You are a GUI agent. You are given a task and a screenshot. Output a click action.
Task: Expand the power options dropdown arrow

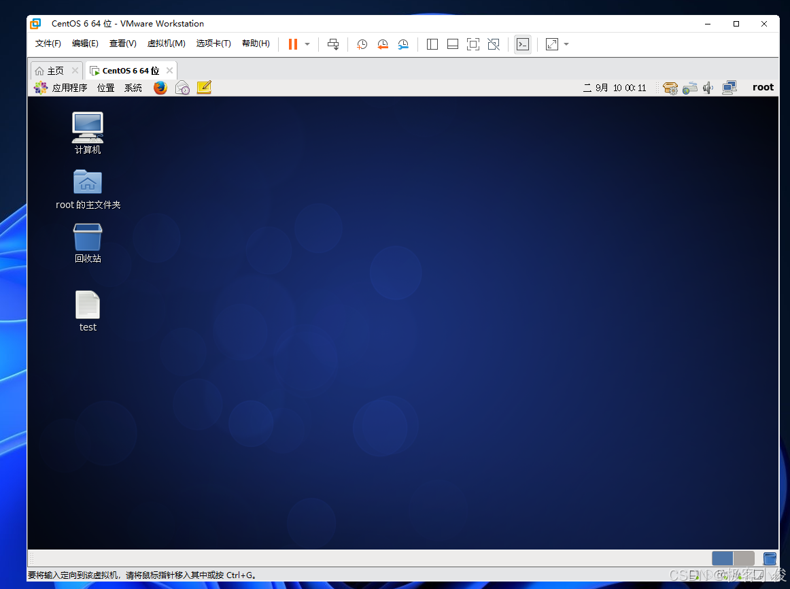307,44
